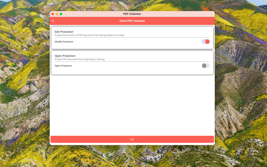The width and height of the screenshot is (267, 167).
Task: Close the PDF Unlocker window
Action: pyautogui.click(x=53, y=14)
